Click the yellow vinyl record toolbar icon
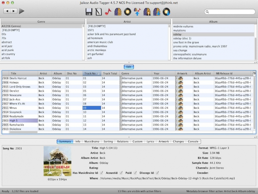Screen dimensions: 258x194 128,12
